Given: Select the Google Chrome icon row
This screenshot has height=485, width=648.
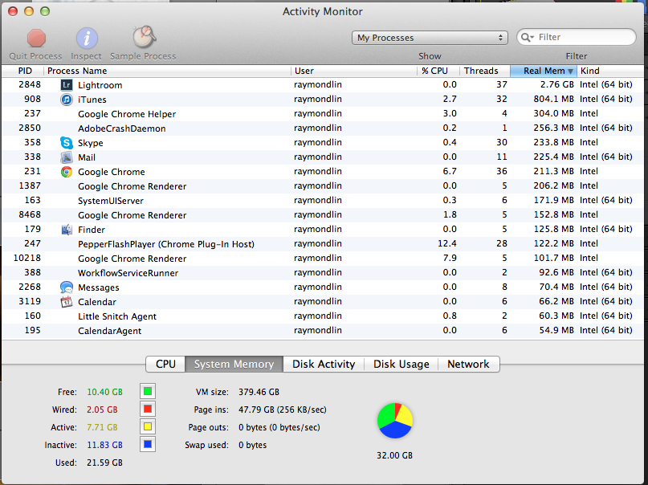Looking at the screenshot, I should (67, 172).
